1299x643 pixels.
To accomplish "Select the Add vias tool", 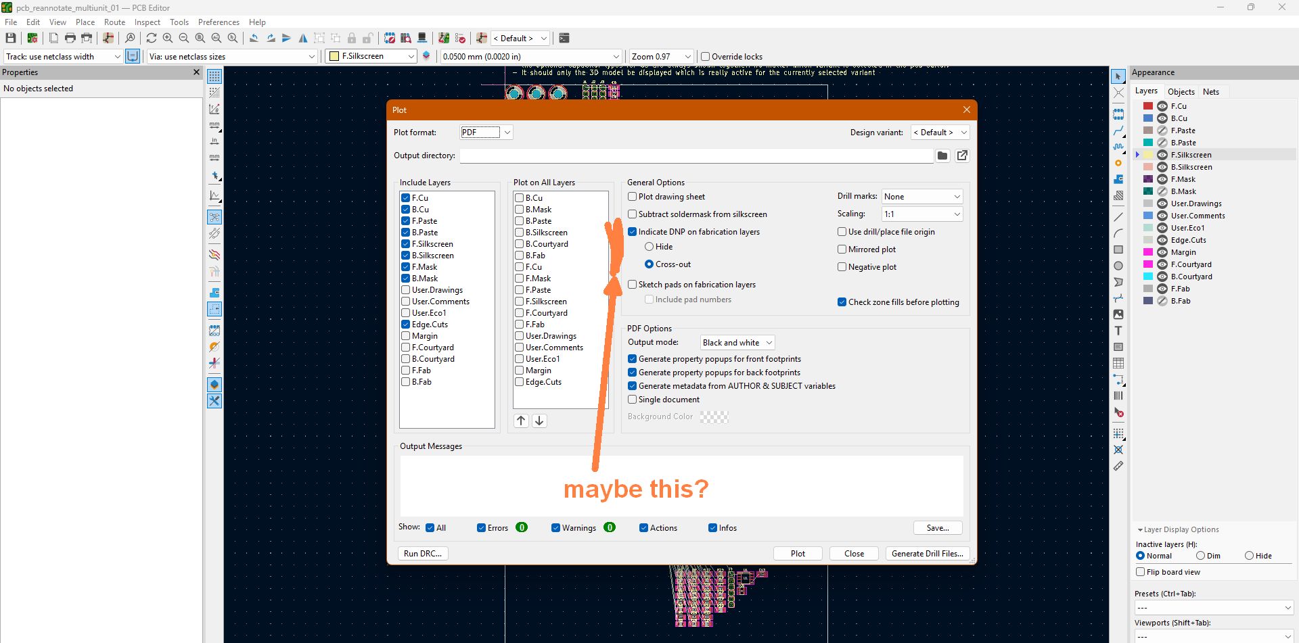I will (x=1118, y=163).
